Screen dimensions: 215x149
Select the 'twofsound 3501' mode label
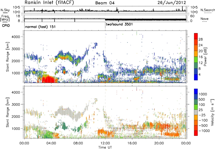119,24
